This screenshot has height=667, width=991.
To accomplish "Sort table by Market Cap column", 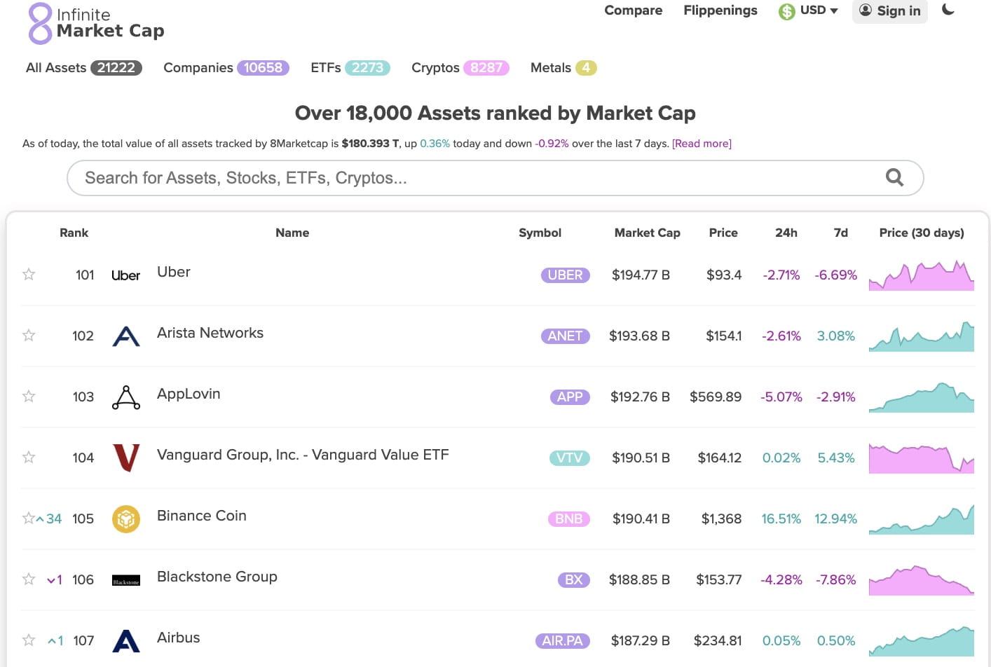I will tap(647, 233).
